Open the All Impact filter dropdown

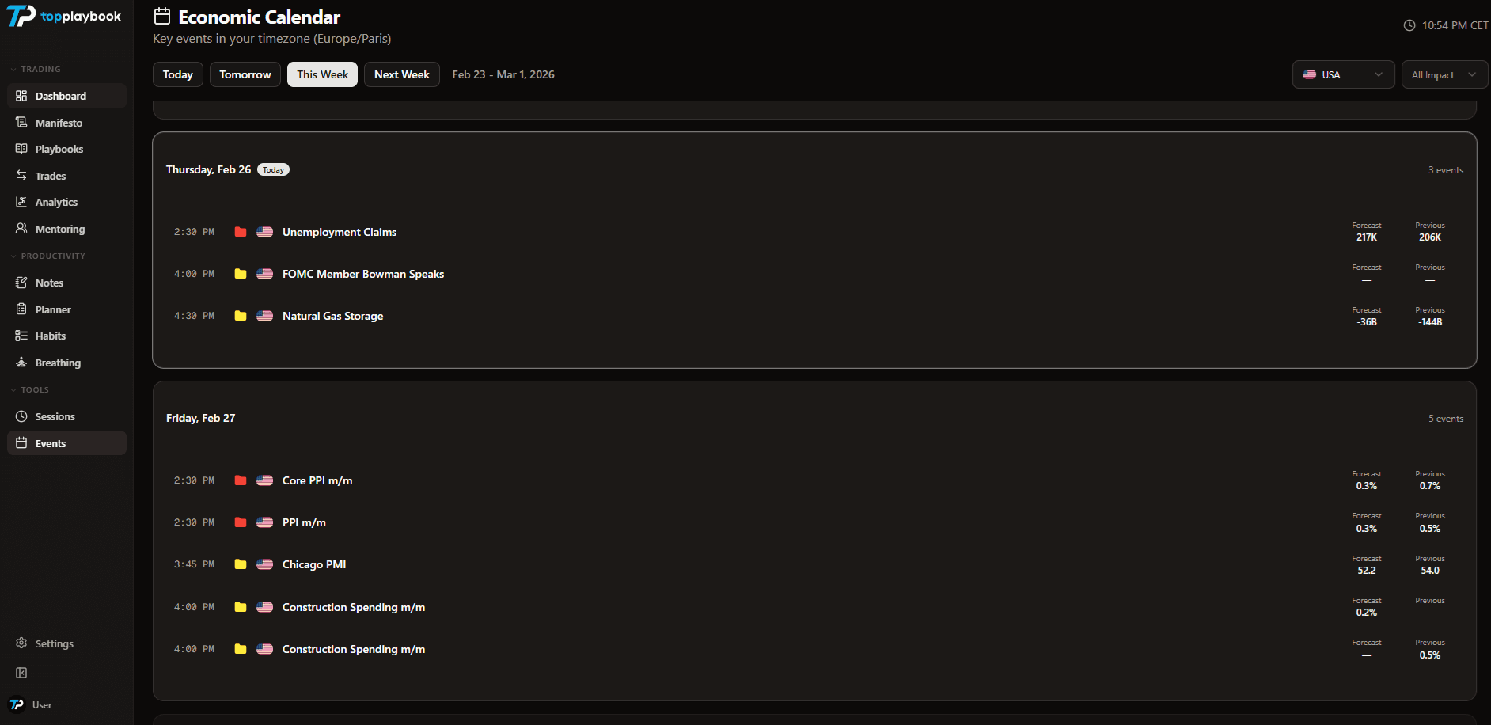[x=1444, y=74]
